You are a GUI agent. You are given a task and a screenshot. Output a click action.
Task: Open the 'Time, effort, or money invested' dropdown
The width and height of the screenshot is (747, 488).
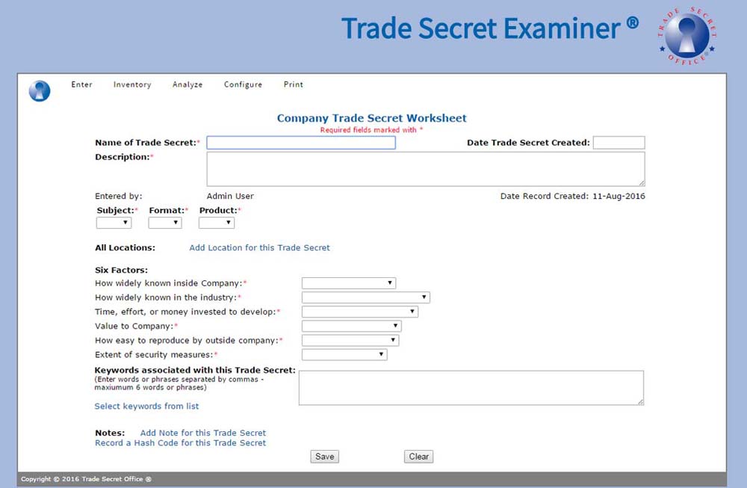(x=360, y=312)
